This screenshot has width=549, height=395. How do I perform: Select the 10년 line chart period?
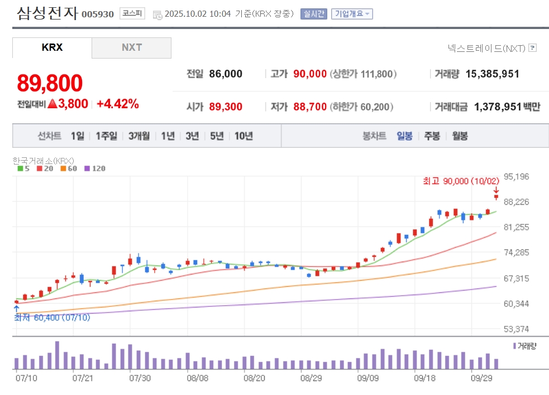pos(244,136)
